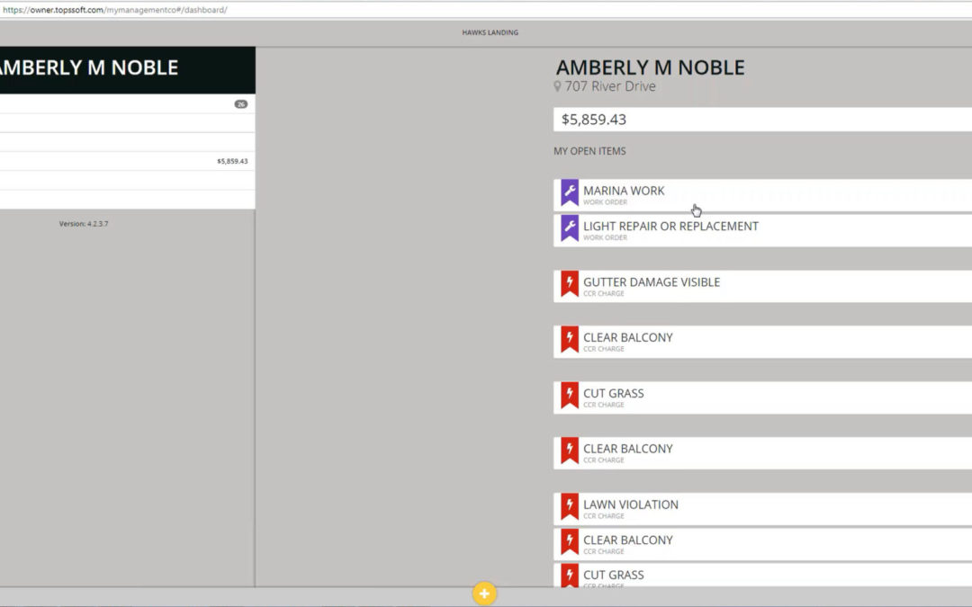972x607 pixels.
Task: Click red lightning icon beside Lawn Violation
Action: tap(569, 507)
